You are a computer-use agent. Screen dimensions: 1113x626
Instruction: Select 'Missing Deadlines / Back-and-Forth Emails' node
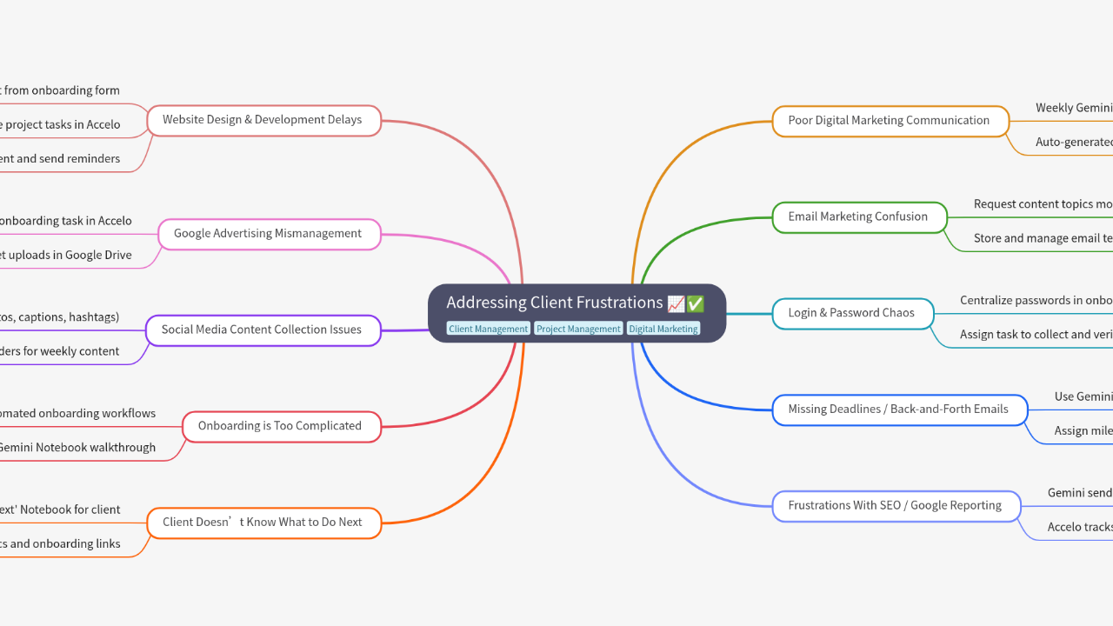(899, 410)
